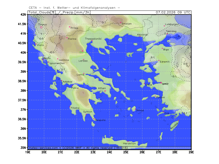
Task: Click the Athen city marker circle
Action: click(105, 91)
